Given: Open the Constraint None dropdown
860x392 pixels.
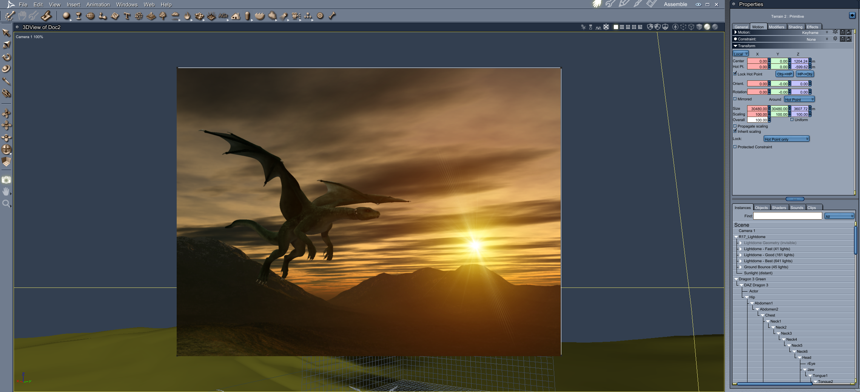Looking at the screenshot, I should click(817, 39).
